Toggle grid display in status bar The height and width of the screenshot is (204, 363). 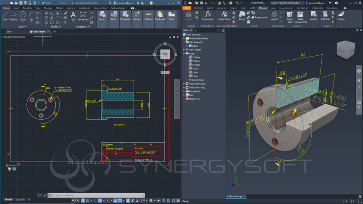(83, 200)
